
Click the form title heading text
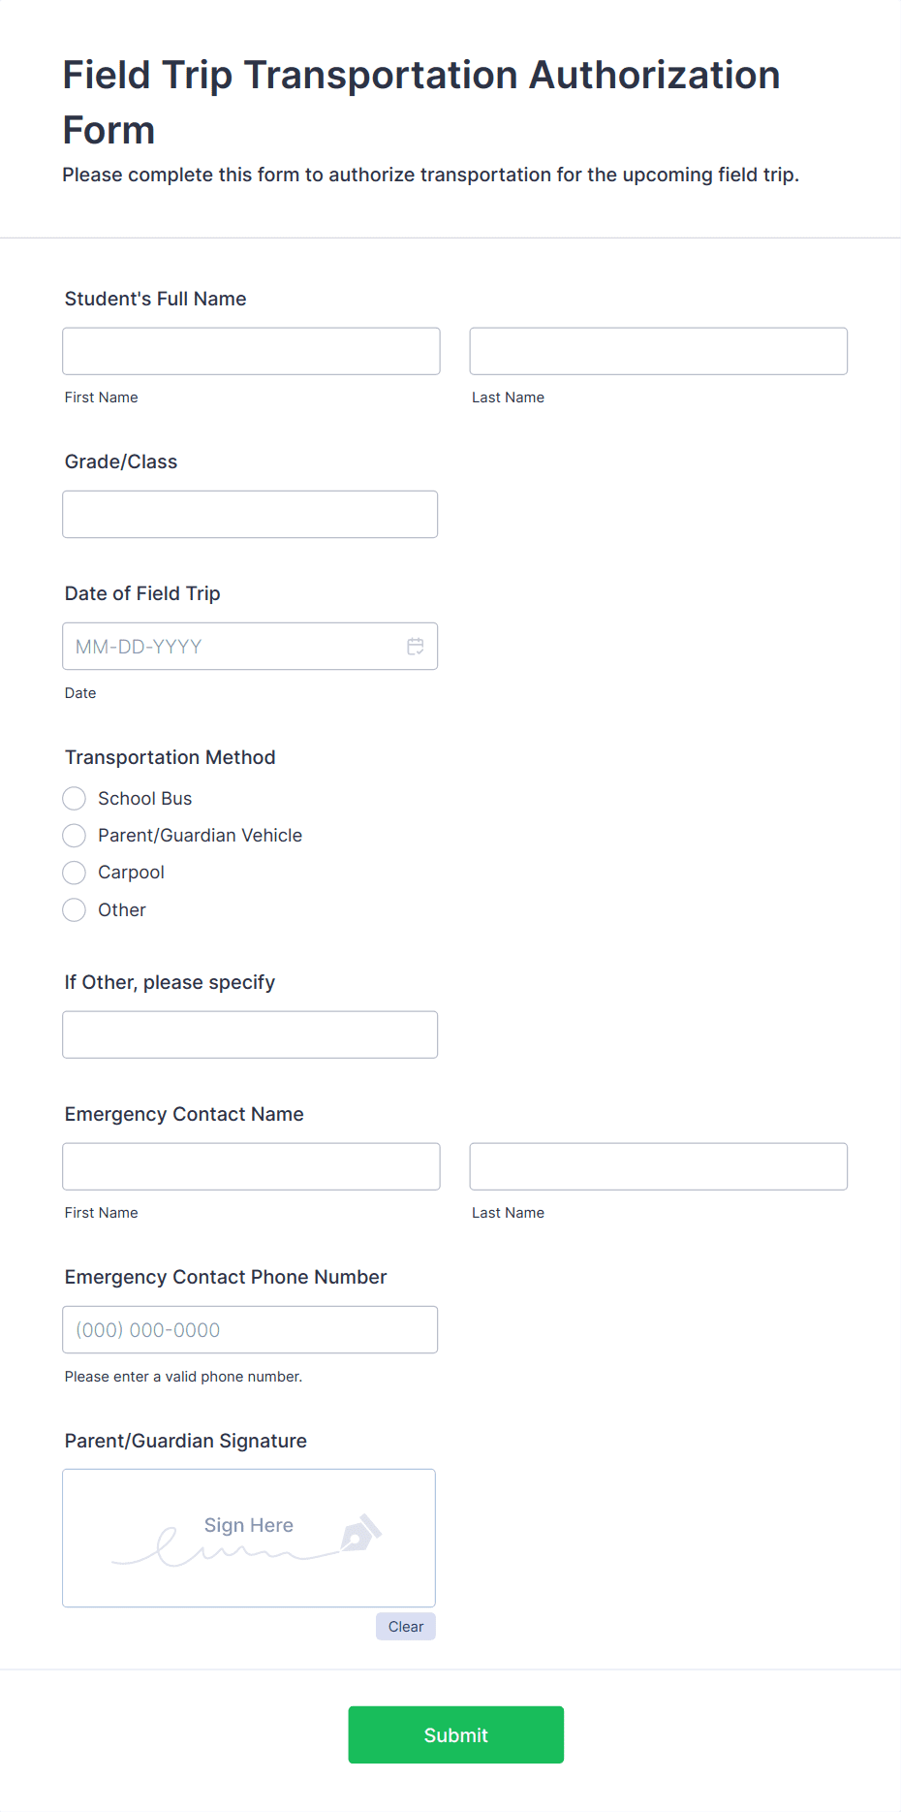point(420,102)
